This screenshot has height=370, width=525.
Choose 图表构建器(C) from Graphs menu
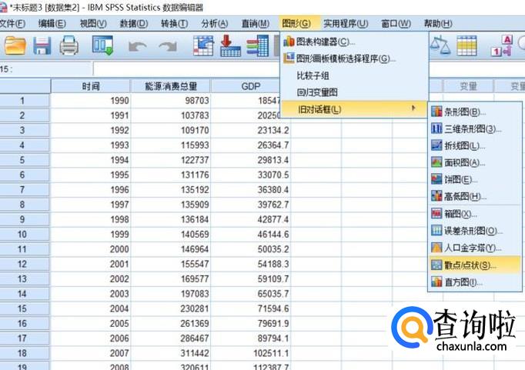tap(354, 42)
